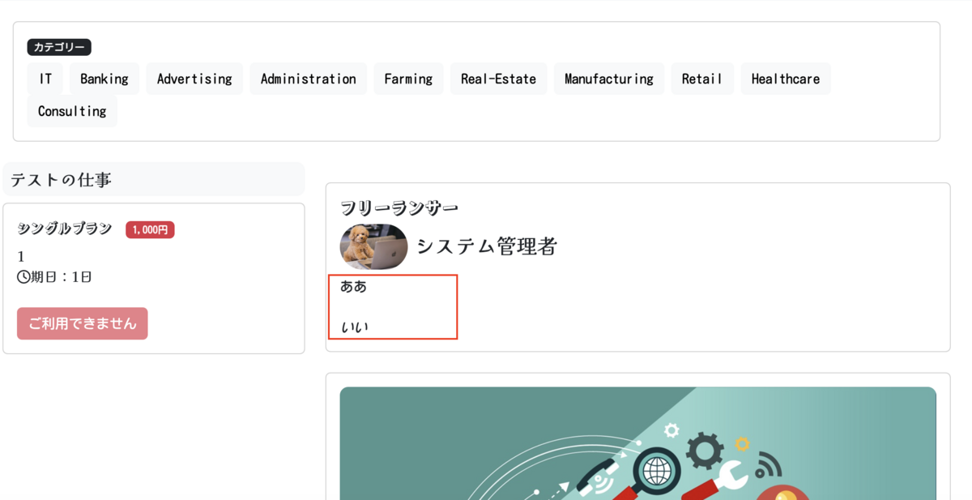The image size is (972, 500).
Task: Filter by Farming category
Action: 408,79
